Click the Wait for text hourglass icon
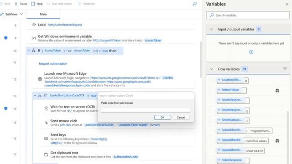 click(46, 108)
